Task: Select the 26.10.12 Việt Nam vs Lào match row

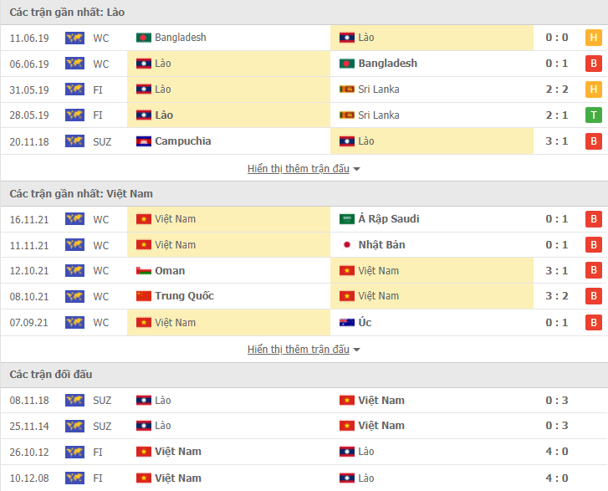Action: pos(304,452)
